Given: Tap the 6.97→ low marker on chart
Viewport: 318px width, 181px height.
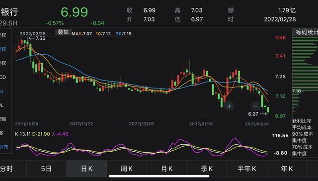Looking at the screenshot, I should [x=257, y=114].
